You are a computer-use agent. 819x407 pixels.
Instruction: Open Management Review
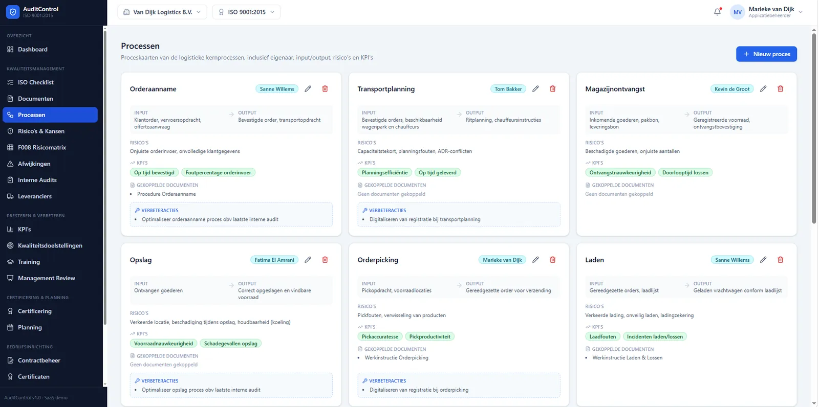click(50, 278)
